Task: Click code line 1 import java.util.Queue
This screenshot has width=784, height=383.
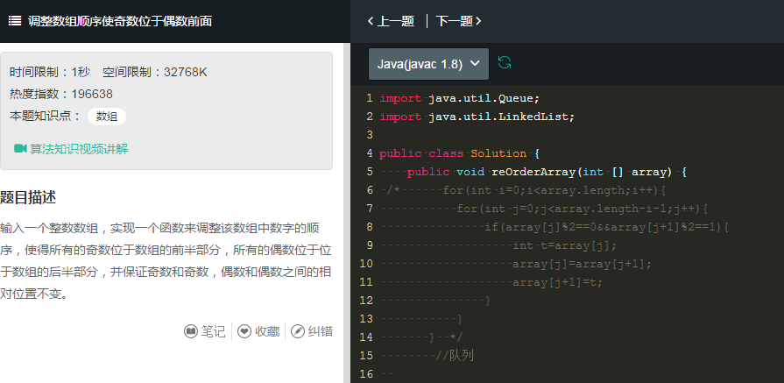Action: click(460, 98)
